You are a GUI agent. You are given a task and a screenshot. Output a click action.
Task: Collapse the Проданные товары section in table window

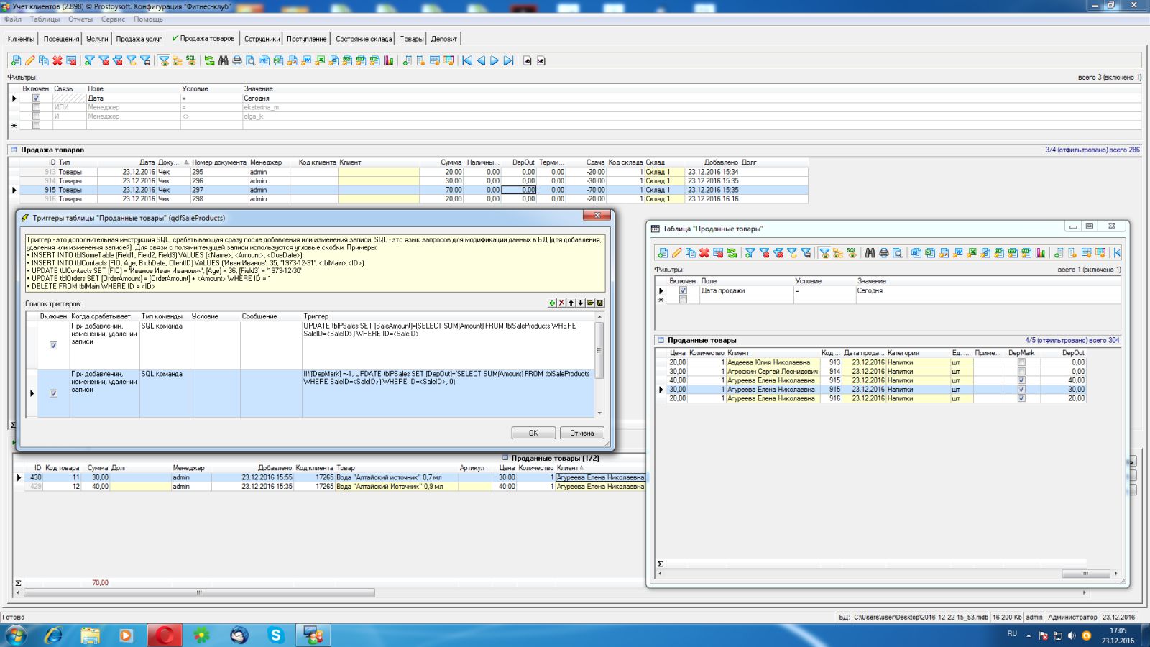tap(661, 341)
